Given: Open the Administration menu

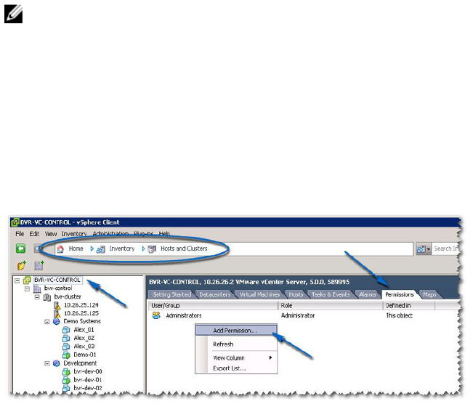Looking at the screenshot, I should [x=110, y=234].
